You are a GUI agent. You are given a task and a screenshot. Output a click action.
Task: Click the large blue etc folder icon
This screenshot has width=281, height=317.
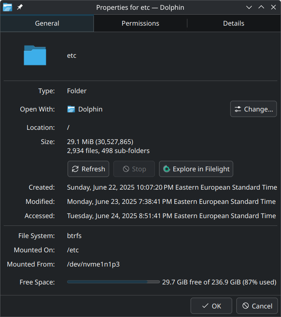pyautogui.click(x=35, y=55)
